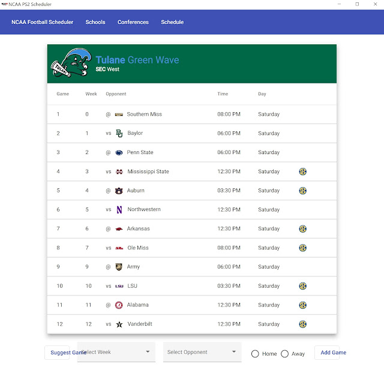Click SEC badge in Arkansas row
384x379 pixels.
click(302, 228)
